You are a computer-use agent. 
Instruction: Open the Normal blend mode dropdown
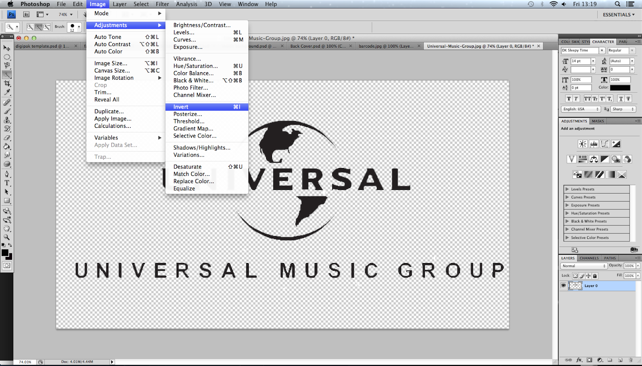tap(584, 266)
